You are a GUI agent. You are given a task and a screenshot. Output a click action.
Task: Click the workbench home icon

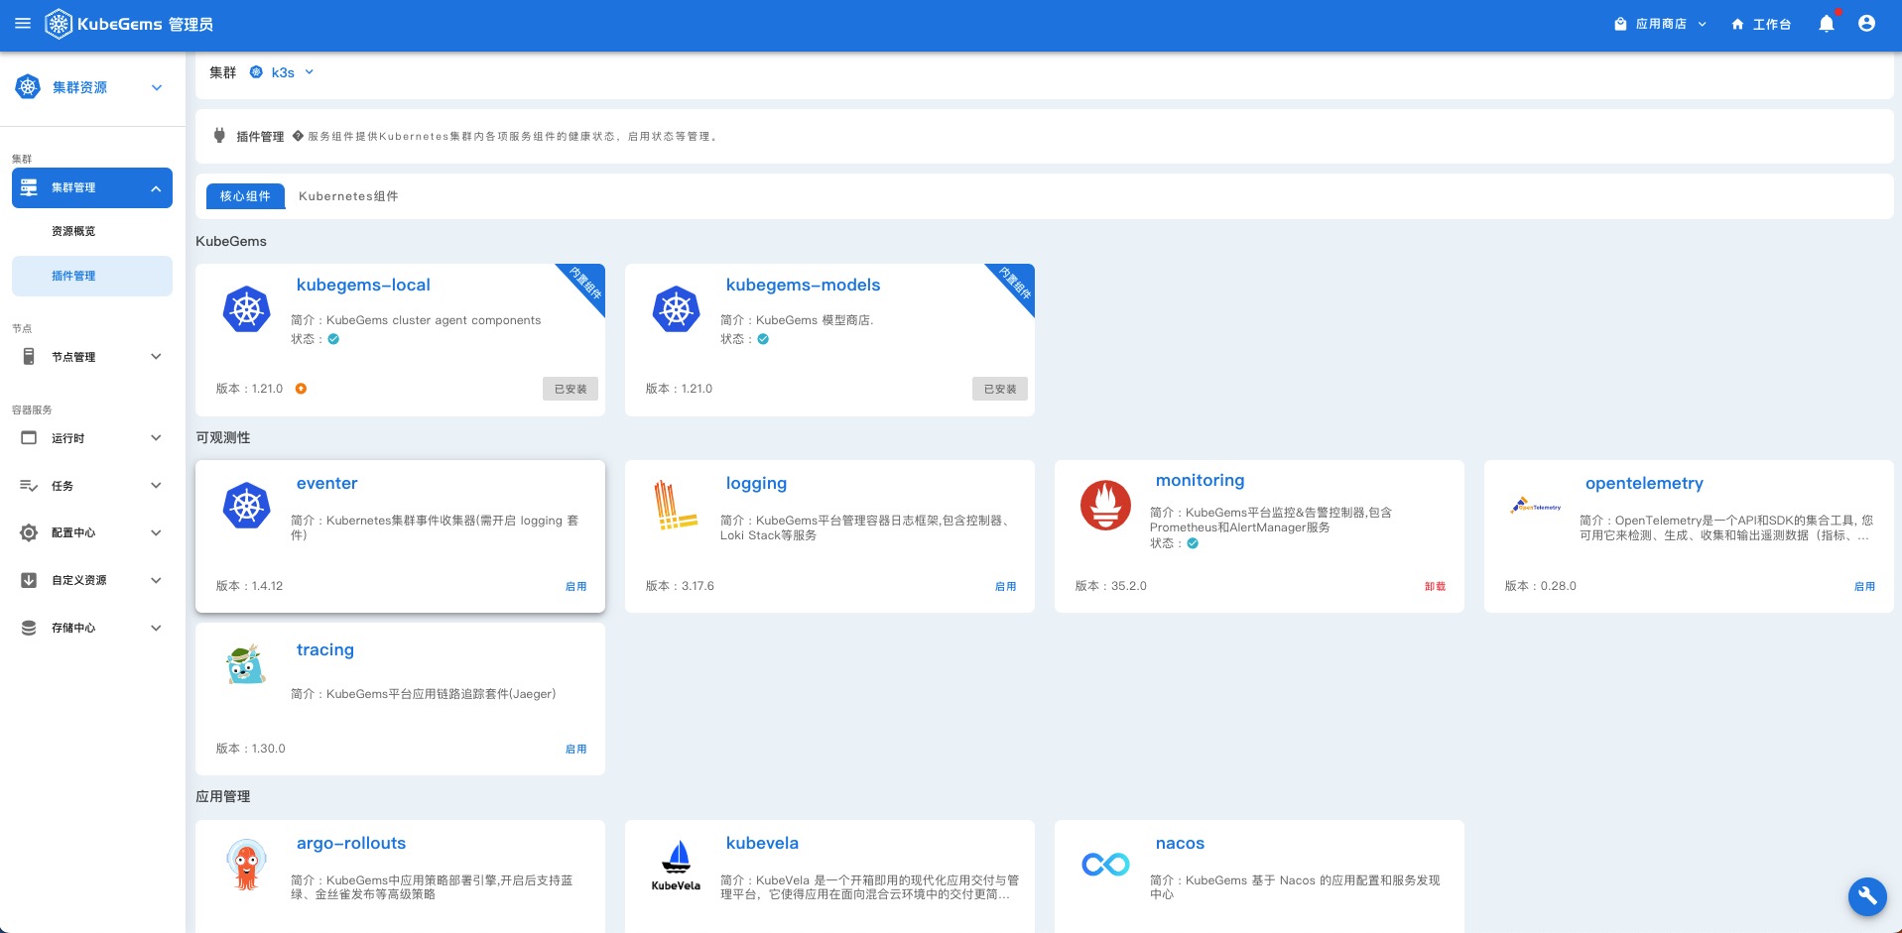click(x=1737, y=24)
